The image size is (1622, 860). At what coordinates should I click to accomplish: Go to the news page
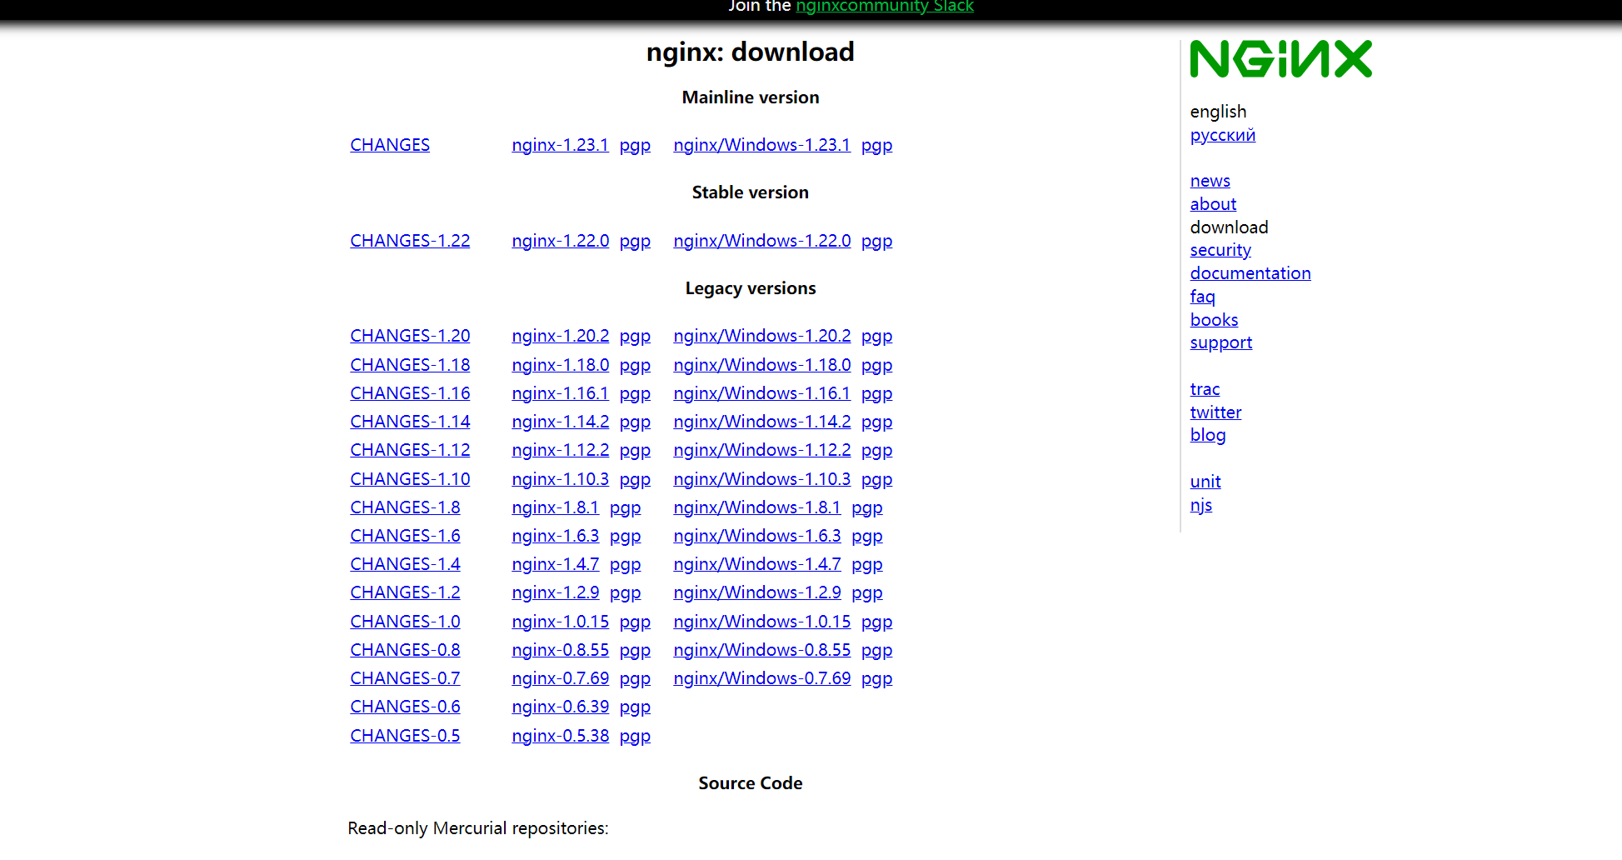pyautogui.click(x=1210, y=181)
